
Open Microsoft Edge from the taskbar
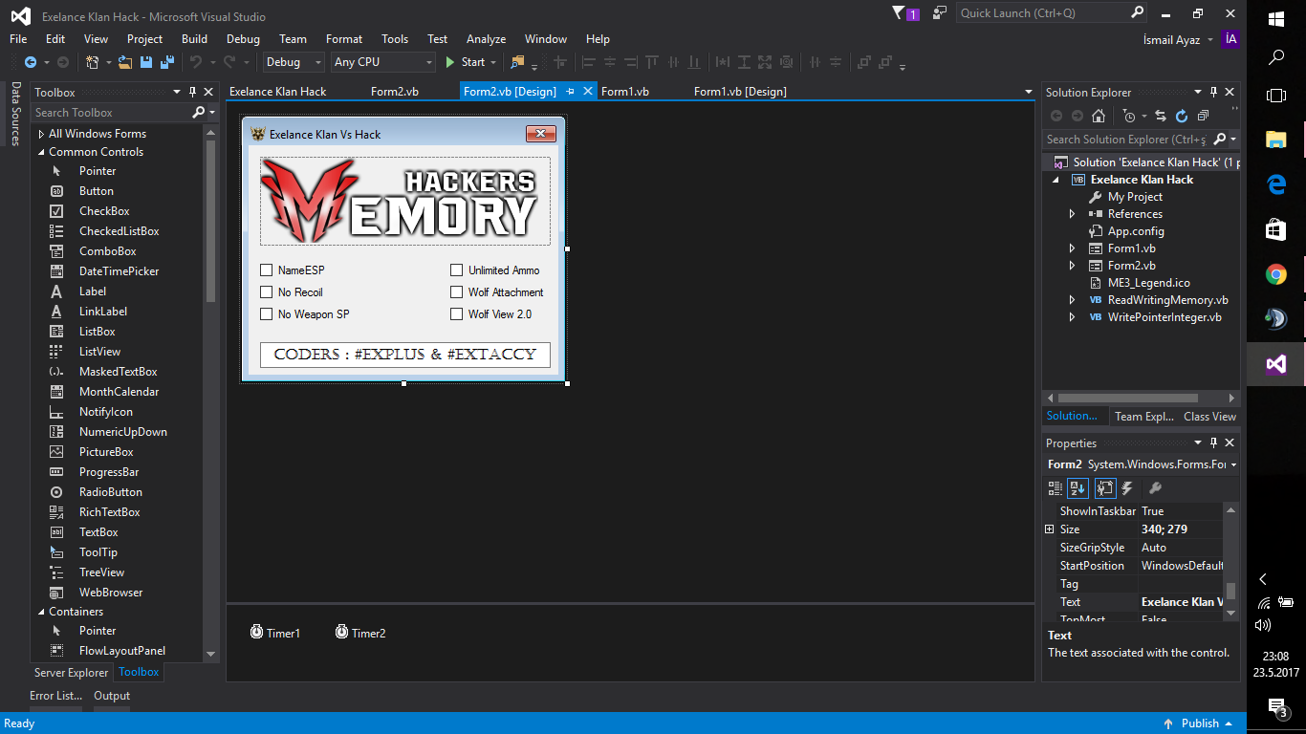point(1276,184)
